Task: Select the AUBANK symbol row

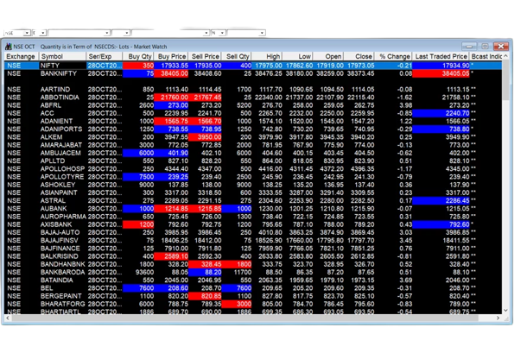Action: [x=253, y=209]
